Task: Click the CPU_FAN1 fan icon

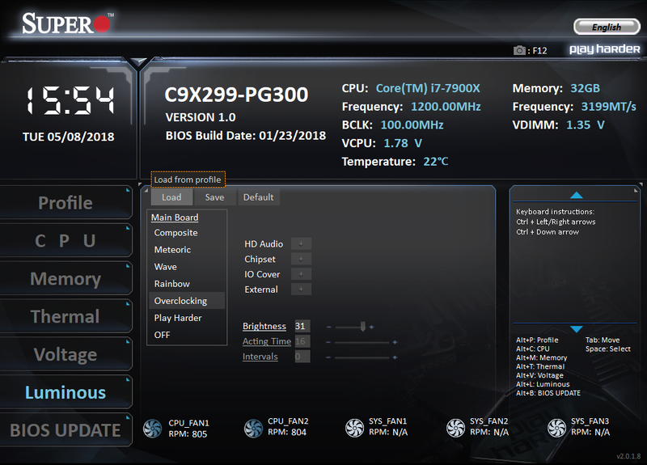Action: click(x=152, y=429)
